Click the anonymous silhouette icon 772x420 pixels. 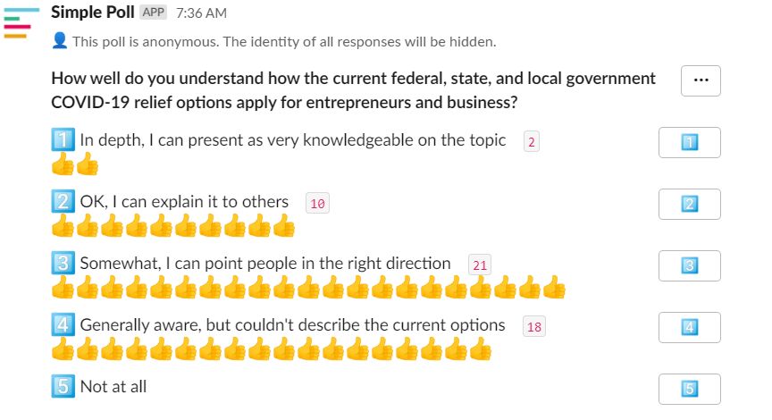59,41
